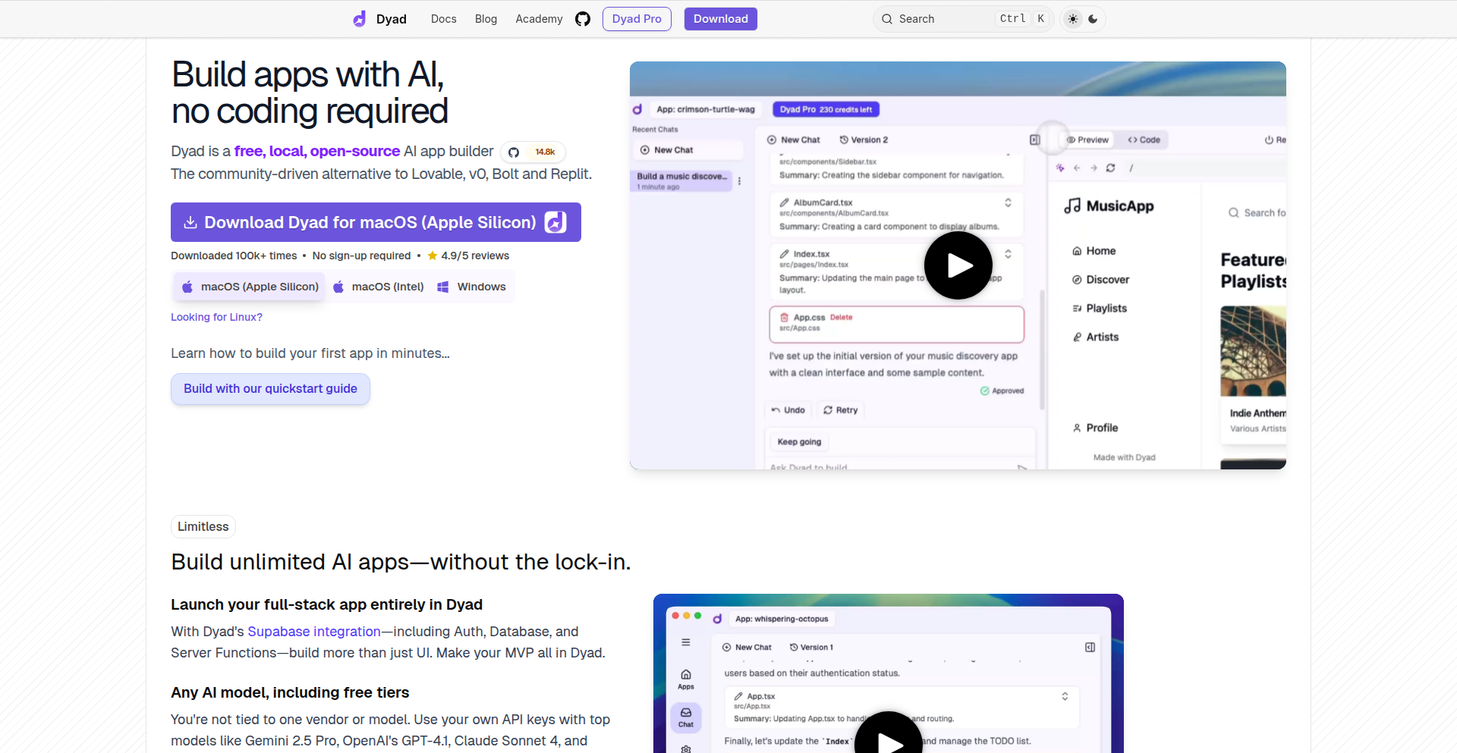Click the Retry button in the chat

pos(841,410)
